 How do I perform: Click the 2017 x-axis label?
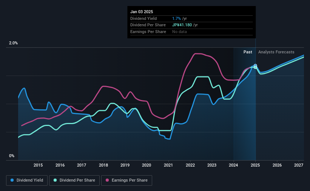(82, 165)
